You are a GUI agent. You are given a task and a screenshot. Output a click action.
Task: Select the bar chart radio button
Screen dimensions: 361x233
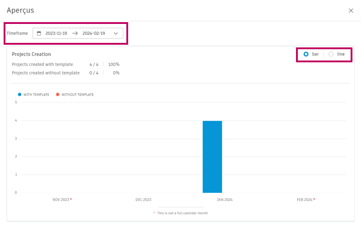306,54
